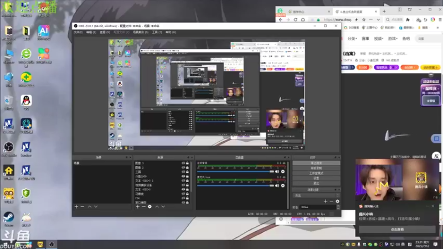Move source up in Sources panel

(157, 206)
